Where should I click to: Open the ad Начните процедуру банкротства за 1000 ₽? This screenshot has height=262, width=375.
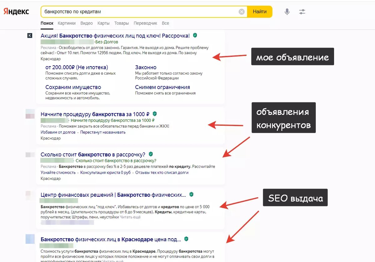click(95, 114)
